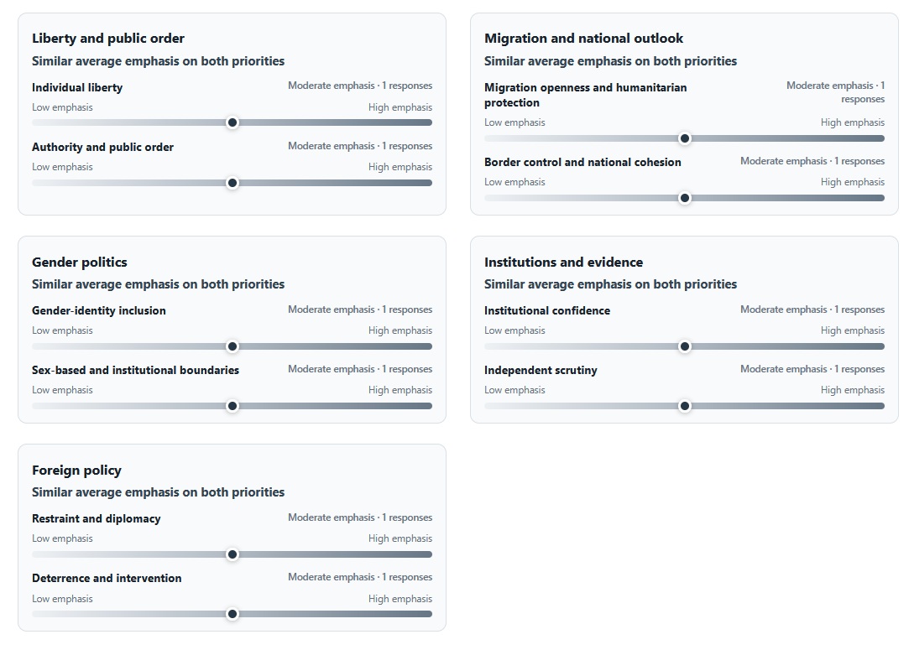Click the Institutional confidence slider handle
Image resolution: width=914 pixels, height=650 pixels.
(x=685, y=346)
